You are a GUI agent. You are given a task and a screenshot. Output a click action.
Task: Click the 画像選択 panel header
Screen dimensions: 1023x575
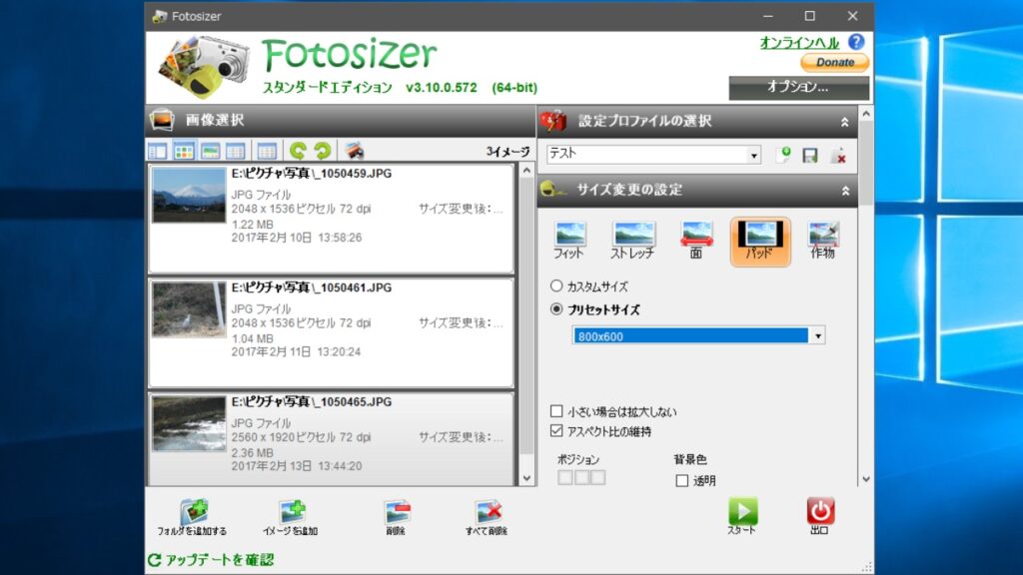pos(340,121)
